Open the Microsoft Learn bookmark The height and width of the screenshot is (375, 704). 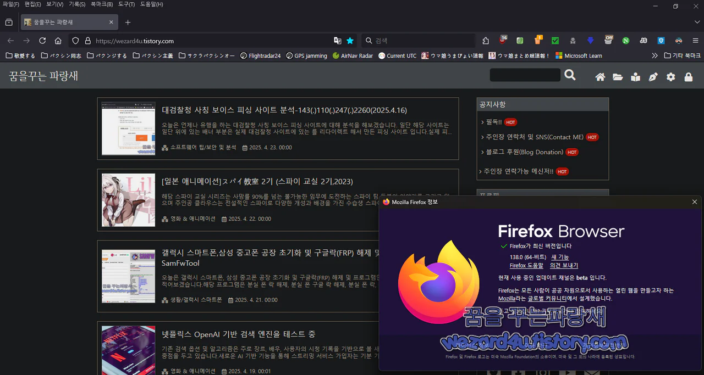[579, 55]
